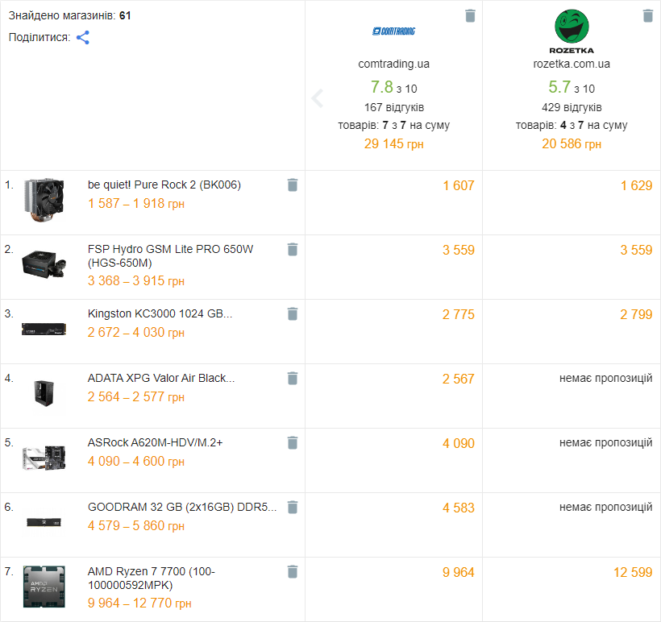661x622 pixels.
Task: Open be quiet! Pure Rock 2 (BK006) product
Action: point(164,185)
